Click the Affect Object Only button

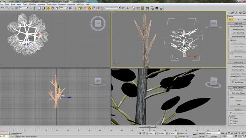click(238, 33)
